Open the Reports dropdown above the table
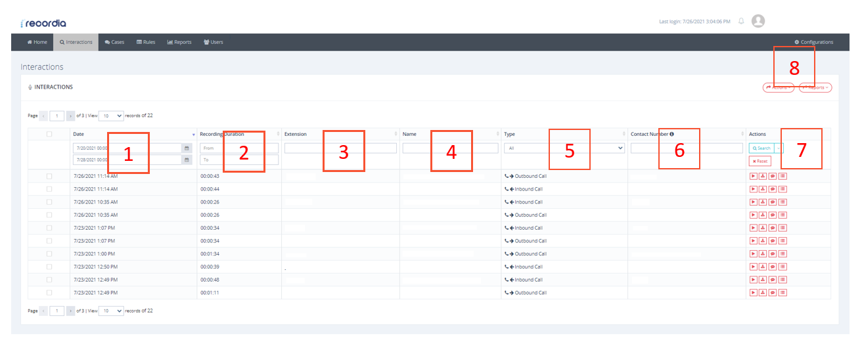The width and height of the screenshot is (862, 346). click(815, 87)
